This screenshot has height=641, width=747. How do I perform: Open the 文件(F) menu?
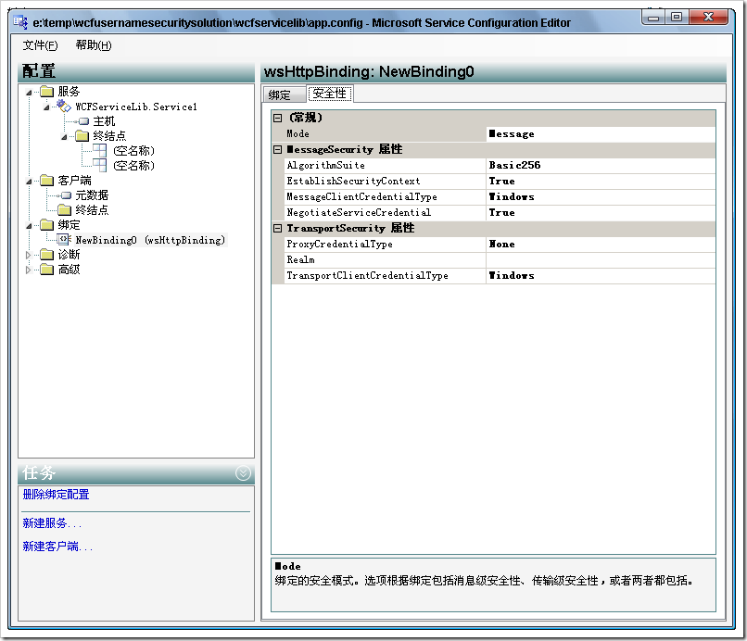coord(41,45)
